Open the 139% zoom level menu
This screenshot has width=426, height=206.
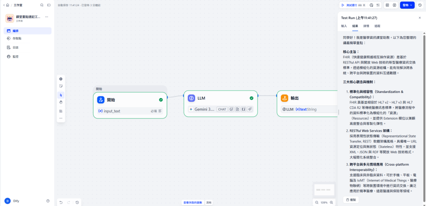[324, 203]
